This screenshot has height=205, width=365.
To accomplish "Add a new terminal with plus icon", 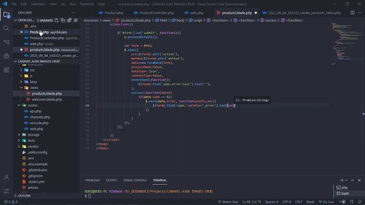I will click(342, 180).
